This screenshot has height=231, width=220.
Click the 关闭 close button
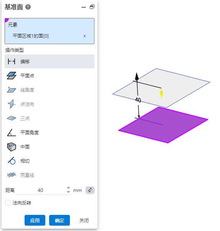click(x=84, y=220)
